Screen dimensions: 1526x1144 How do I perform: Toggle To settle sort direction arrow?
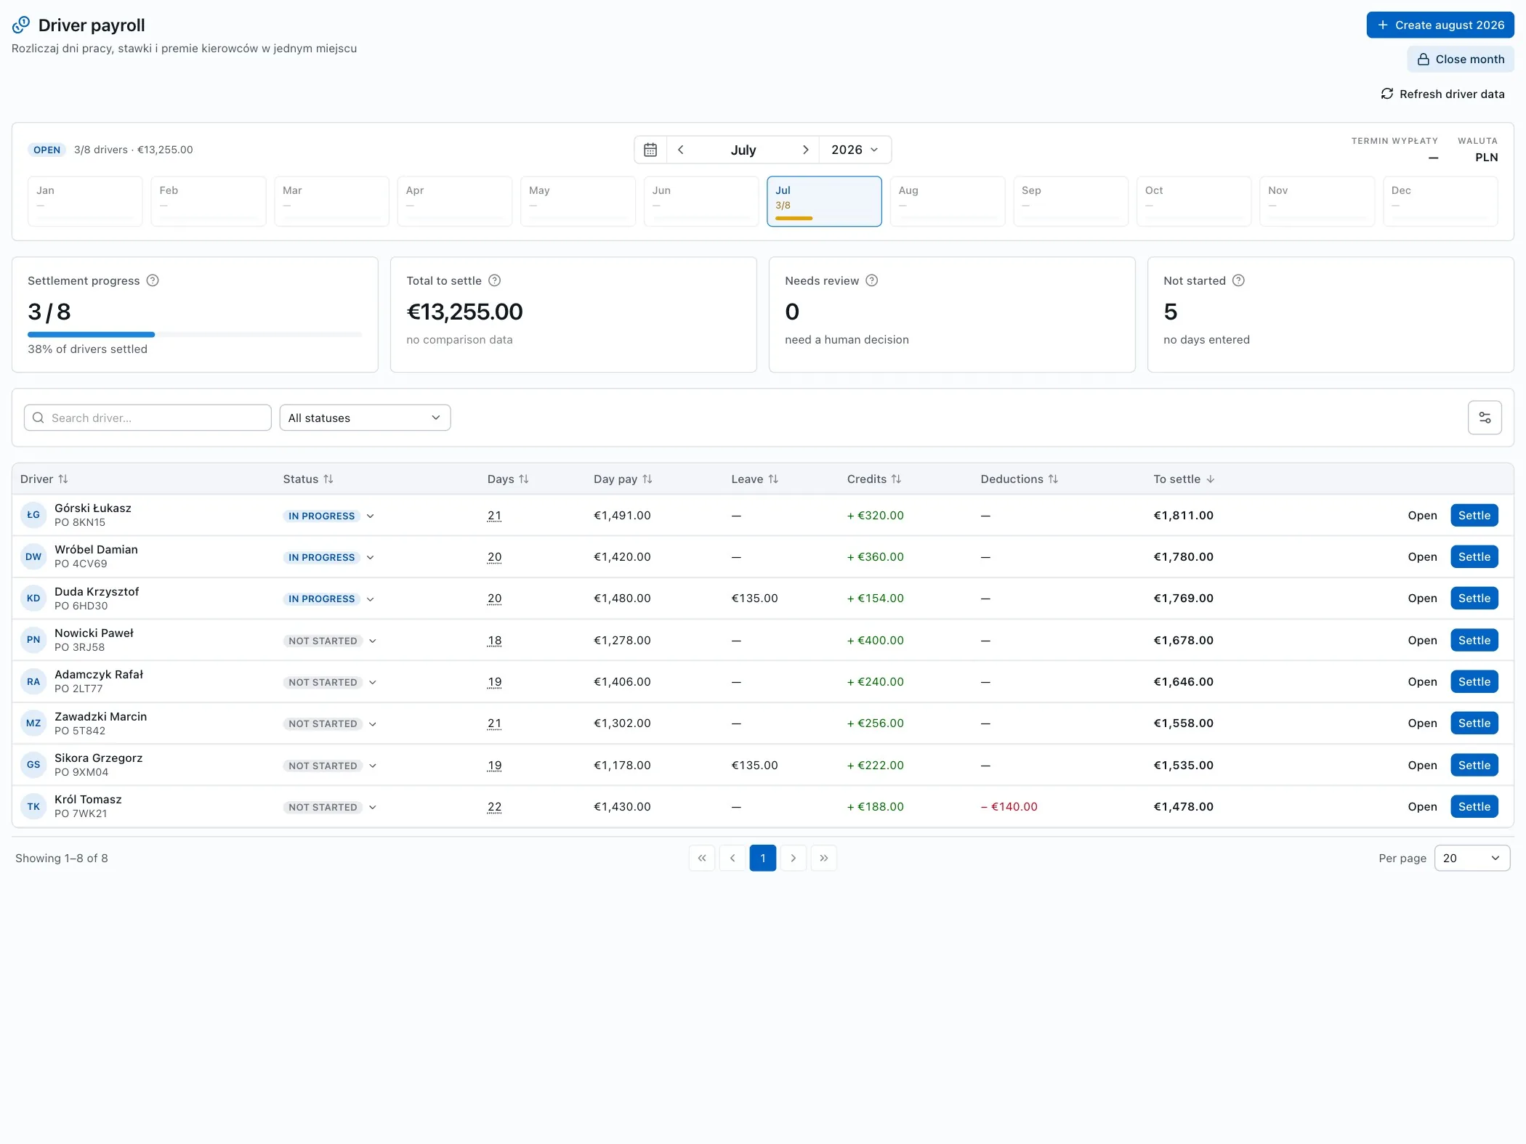1210,479
